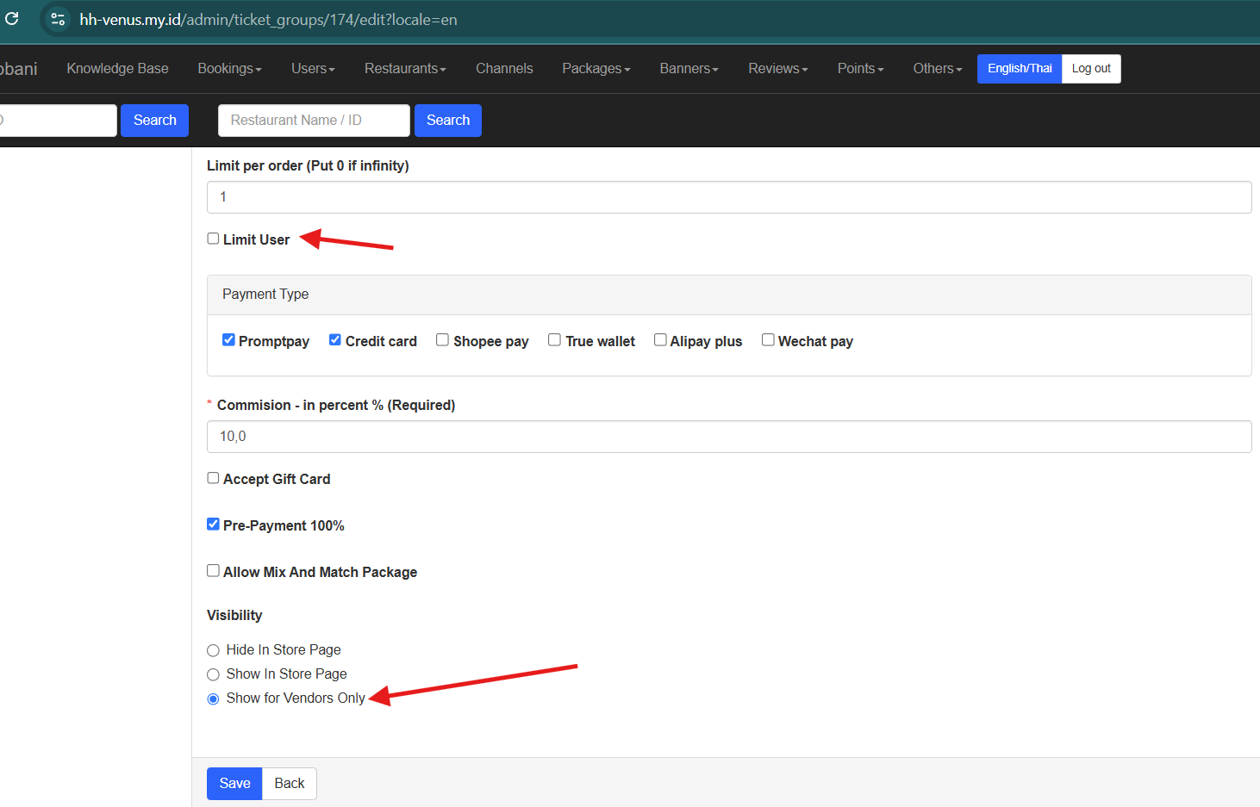Tick the Shopee pay checkbox
This screenshot has height=807, width=1260.
pyautogui.click(x=442, y=340)
